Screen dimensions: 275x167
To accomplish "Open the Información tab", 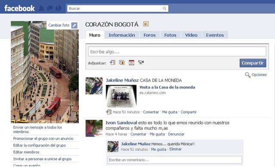I will coord(122,35).
